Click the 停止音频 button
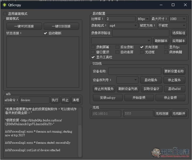 pos(170,97)
